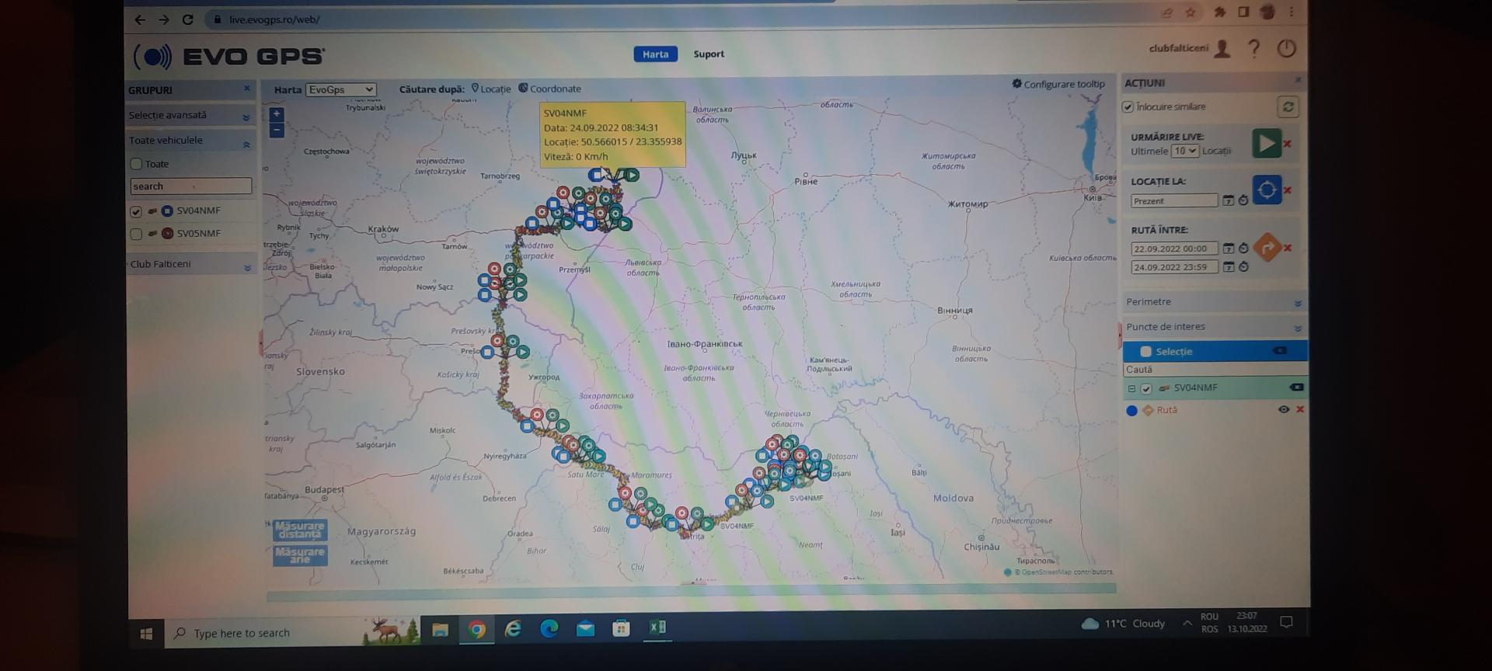Image resolution: width=1492 pixels, height=671 pixels.
Task: Open the Harta EvoGps map type dropdown
Action: (341, 90)
